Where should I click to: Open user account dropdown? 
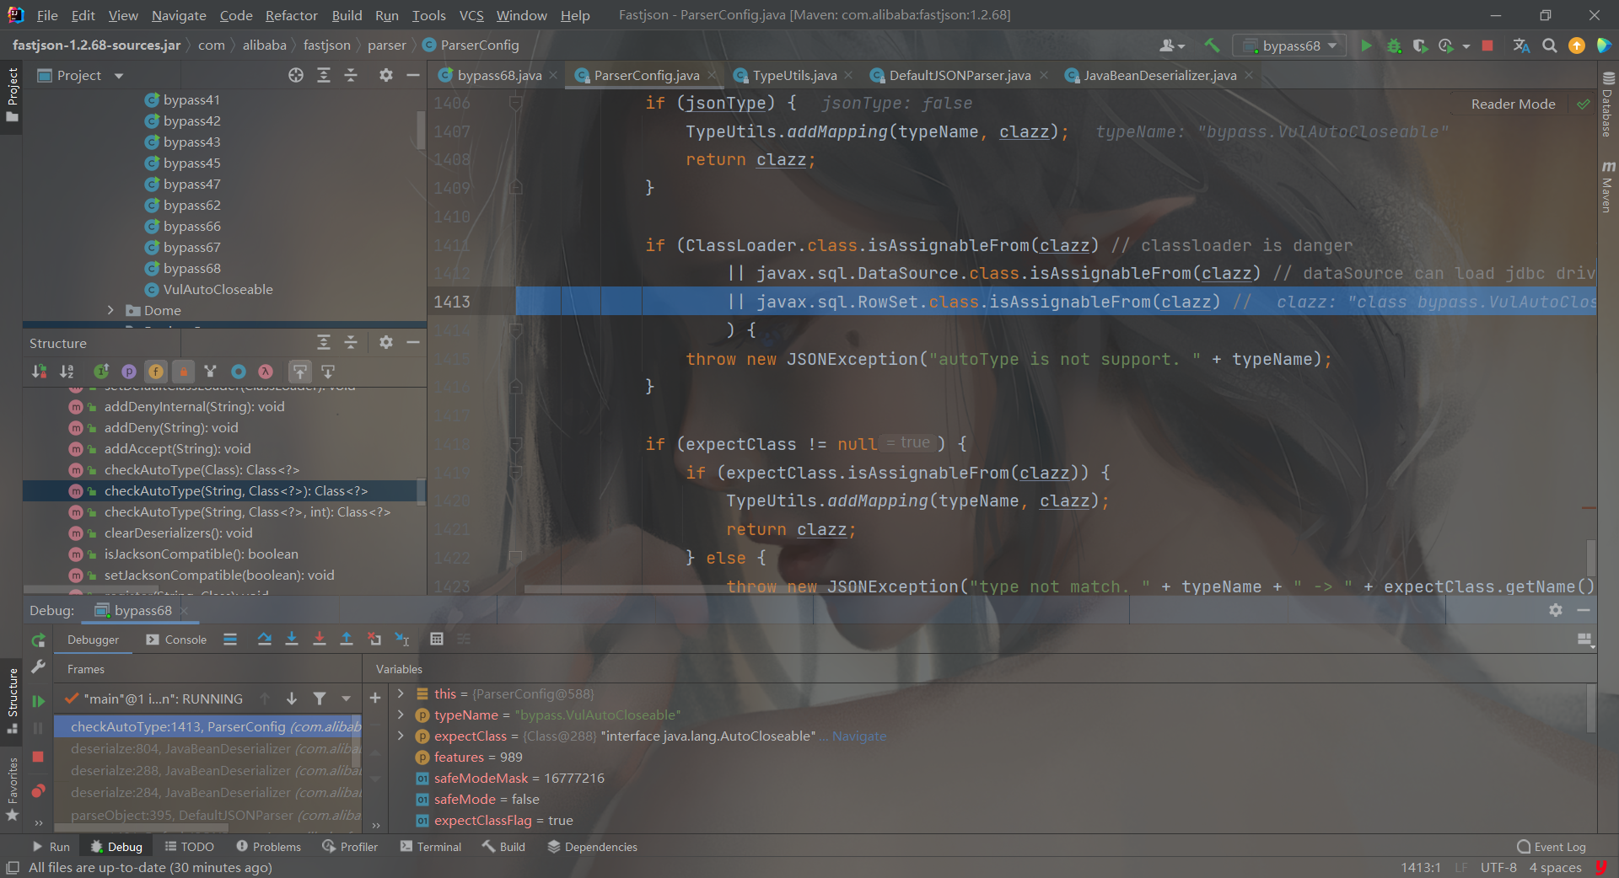[1172, 46]
